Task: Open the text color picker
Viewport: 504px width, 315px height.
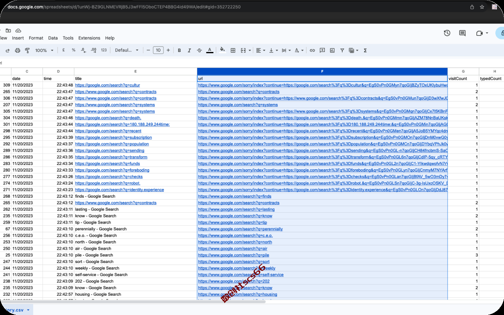Action: click(x=210, y=50)
